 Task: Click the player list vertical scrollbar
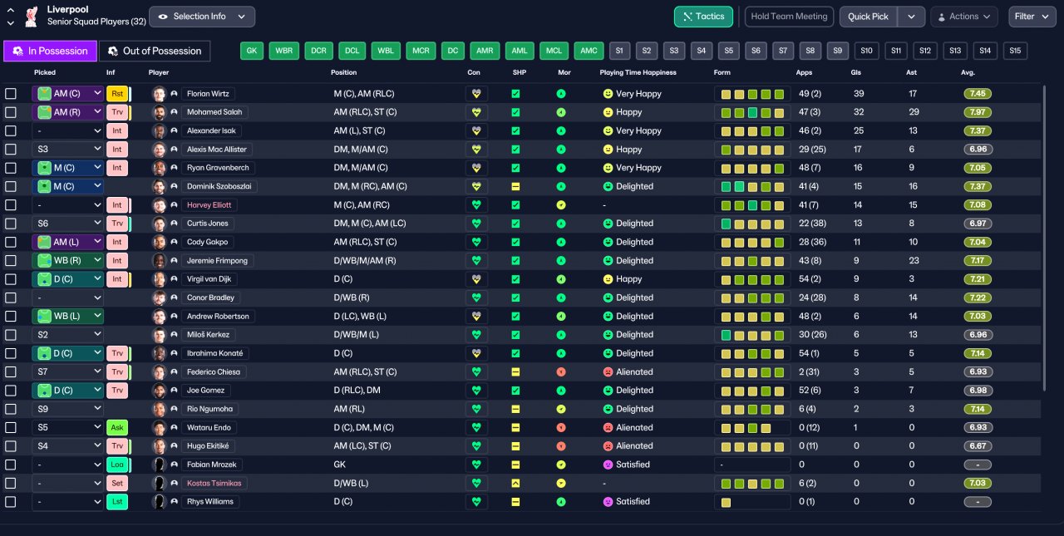[1044, 237]
